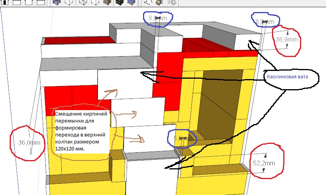Click the dimension circled in blue mid-model
Viewport: 326px width, 195px height.
click(181, 138)
